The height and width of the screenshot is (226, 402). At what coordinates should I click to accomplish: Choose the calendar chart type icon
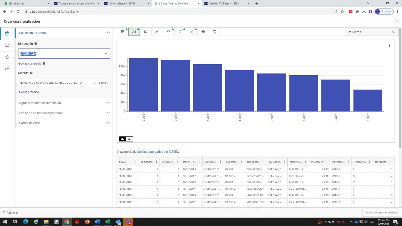click(215, 32)
